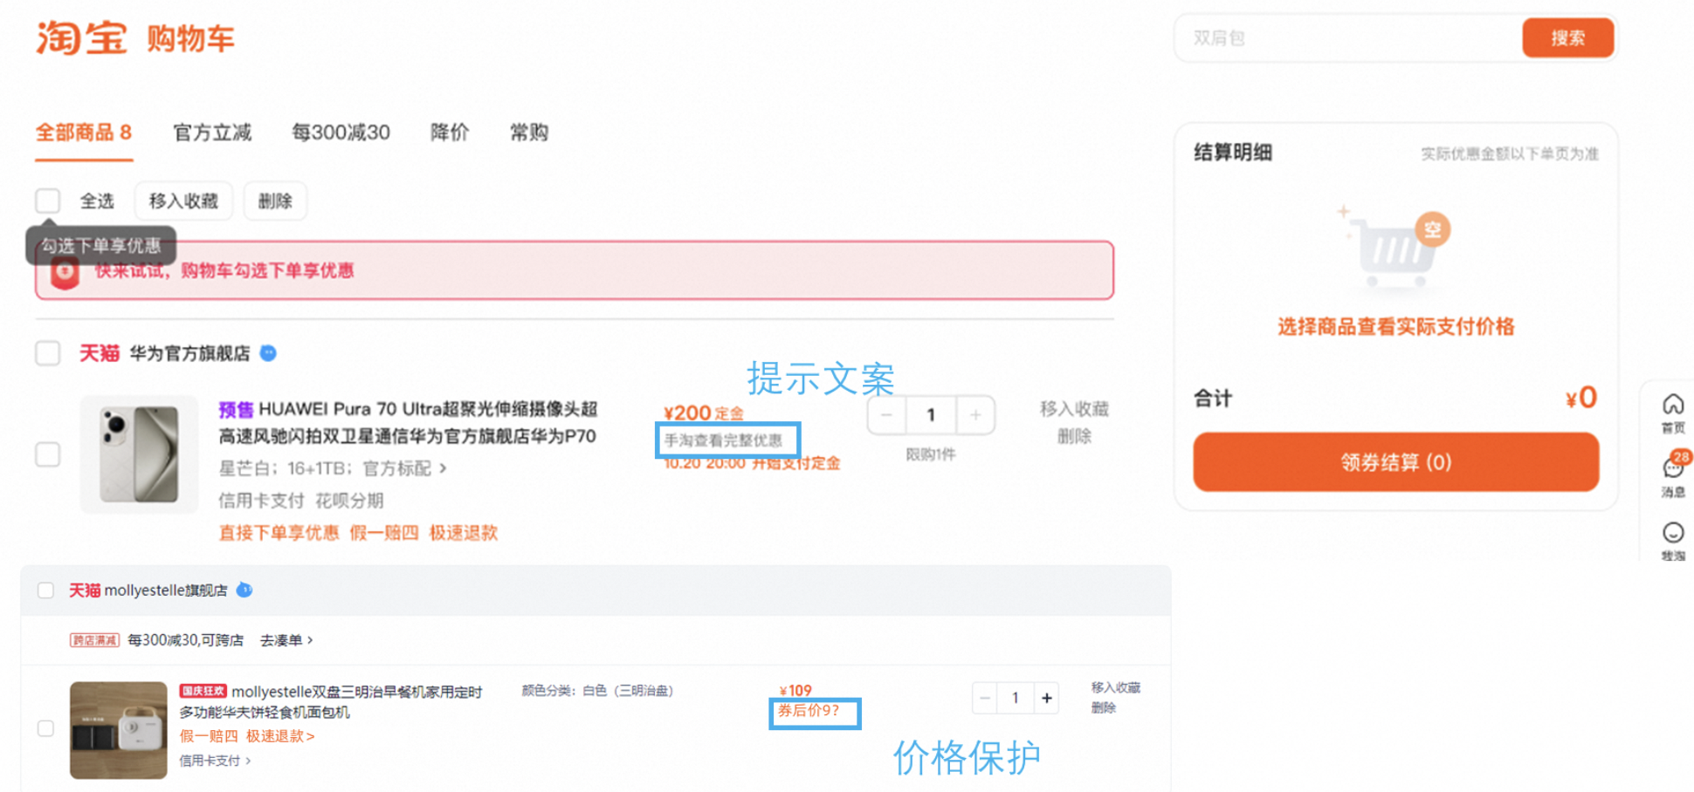Click the red shield icon in promo banner
This screenshot has height=792, width=1694.
[x=65, y=273]
